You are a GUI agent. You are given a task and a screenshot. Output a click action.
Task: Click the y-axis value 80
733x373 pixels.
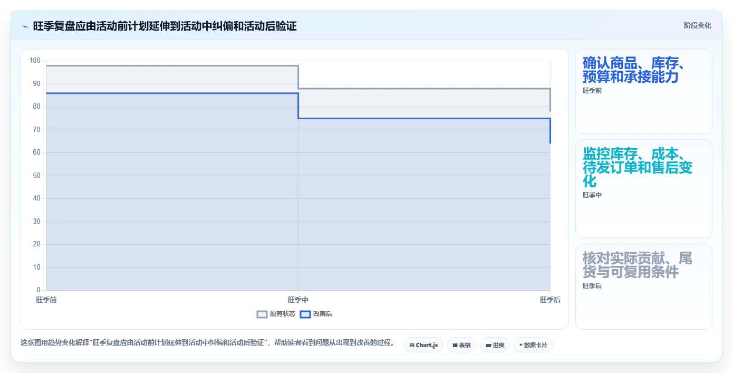click(36, 107)
